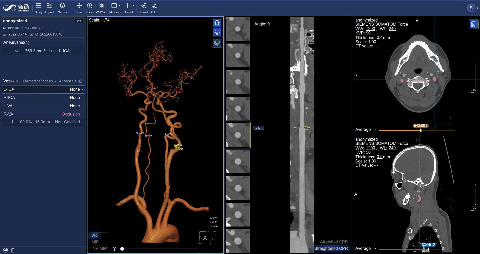Open the L-ICA None stenosis dropdown
The height and width of the screenshot is (254, 480).
coord(77,89)
